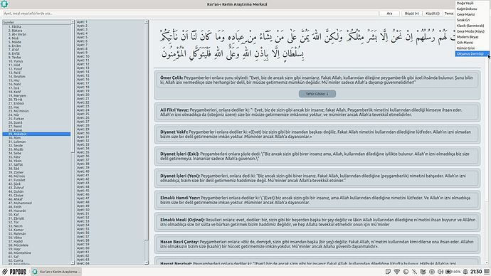Image resolution: width=491 pixels, height=276 pixels.
Task: Click the Elmalılı Hamdi Yazır translation text
Action: [315, 201]
